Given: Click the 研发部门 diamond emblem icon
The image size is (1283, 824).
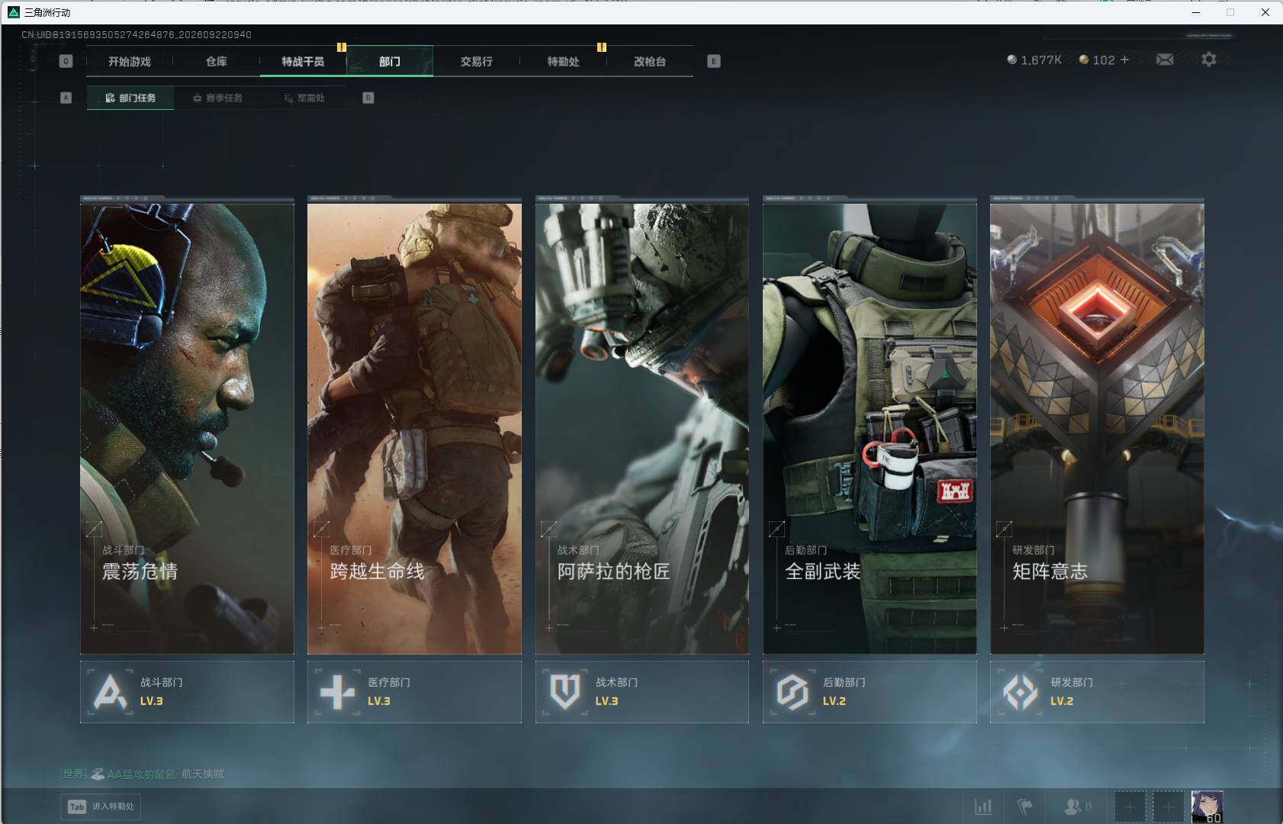Looking at the screenshot, I should [x=1020, y=692].
